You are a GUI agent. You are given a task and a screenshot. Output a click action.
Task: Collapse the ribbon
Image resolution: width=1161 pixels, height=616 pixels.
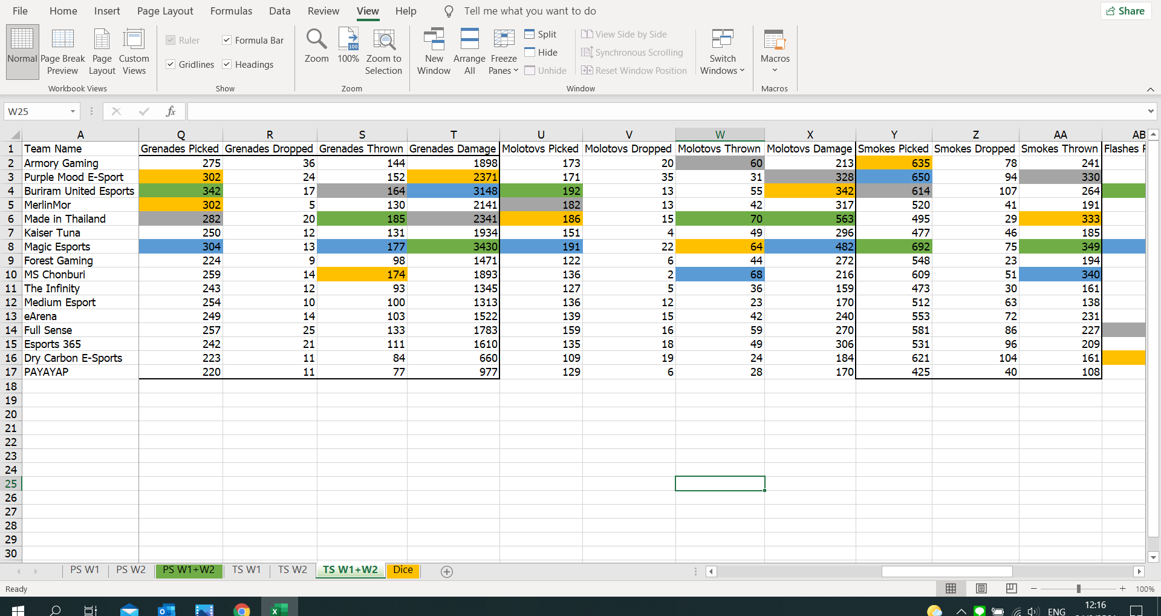point(1150,89)
